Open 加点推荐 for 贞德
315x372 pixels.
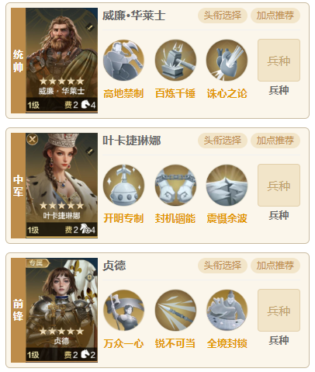275,266
